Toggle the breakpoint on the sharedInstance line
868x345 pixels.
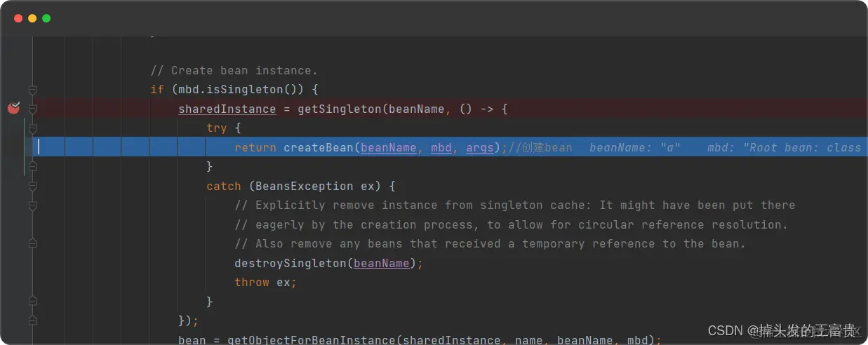[13, 108]
